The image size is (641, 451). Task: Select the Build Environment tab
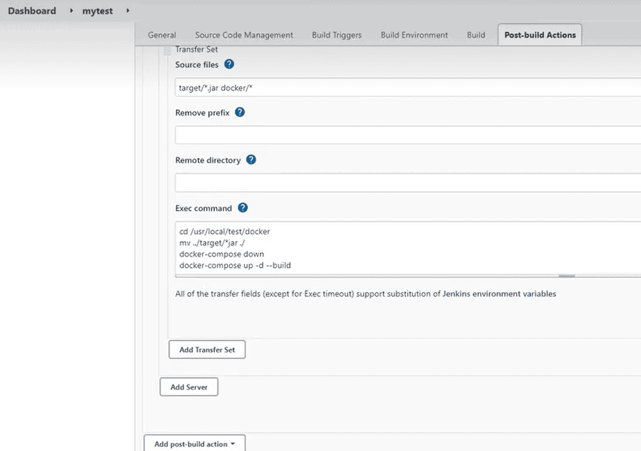coord(414,35)
